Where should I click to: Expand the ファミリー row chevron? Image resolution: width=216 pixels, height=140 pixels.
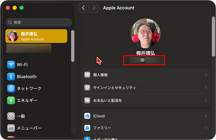click(206, 128)
